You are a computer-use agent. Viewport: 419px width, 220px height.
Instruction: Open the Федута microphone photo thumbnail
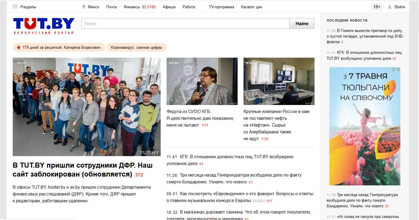(202, 81)
